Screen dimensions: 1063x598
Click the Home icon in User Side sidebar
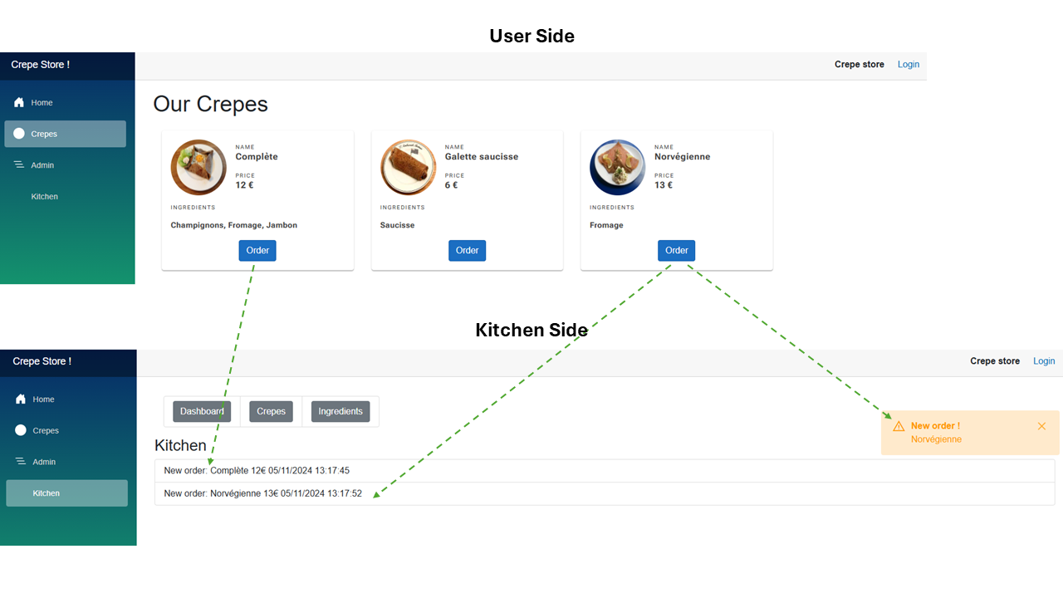click(19, 103)
